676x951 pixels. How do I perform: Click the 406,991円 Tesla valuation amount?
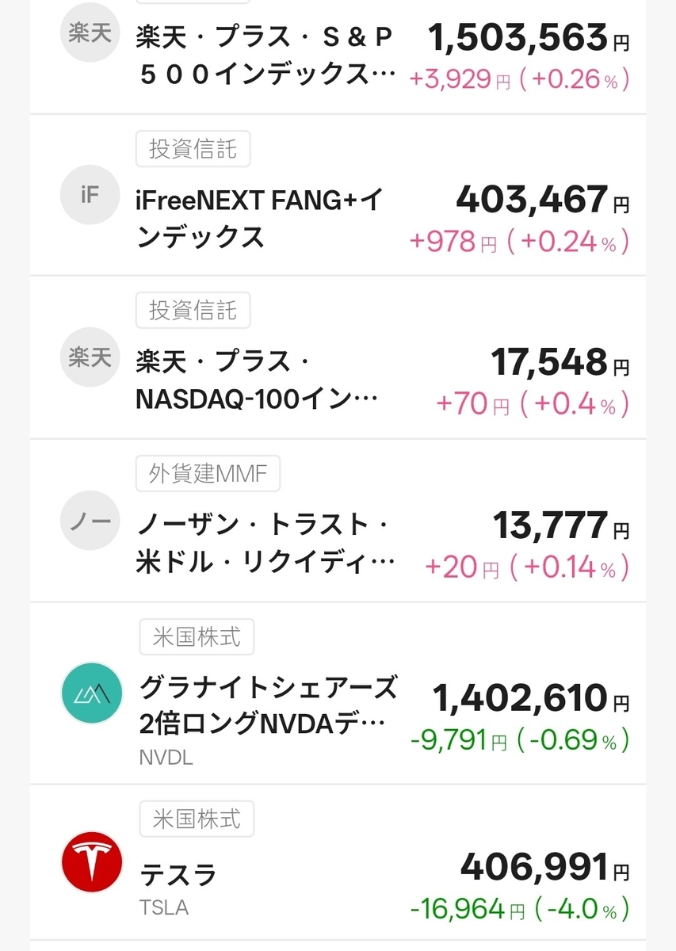[x=544, y=867]
